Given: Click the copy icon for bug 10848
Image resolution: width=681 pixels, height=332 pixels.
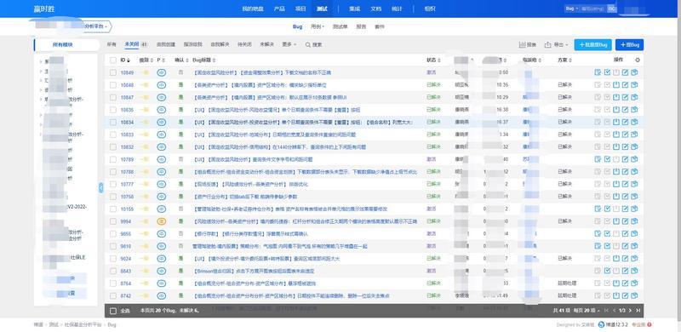Looking at the screenshot, I should (x=634, y=85).
